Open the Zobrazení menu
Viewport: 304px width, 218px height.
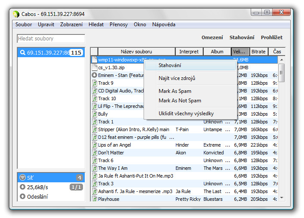pos(71,25)
